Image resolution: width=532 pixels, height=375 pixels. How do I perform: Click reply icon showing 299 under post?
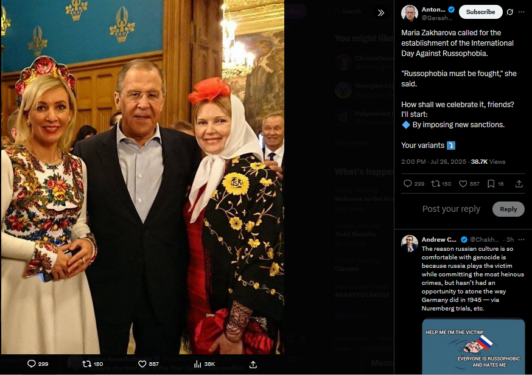pos(407,184)
